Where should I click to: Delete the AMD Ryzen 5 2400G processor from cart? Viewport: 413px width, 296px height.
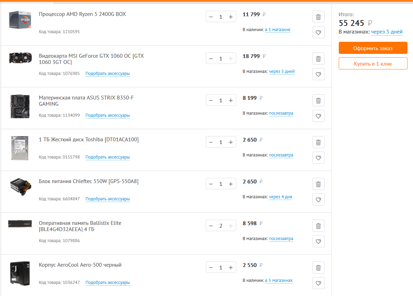point(318,17)
